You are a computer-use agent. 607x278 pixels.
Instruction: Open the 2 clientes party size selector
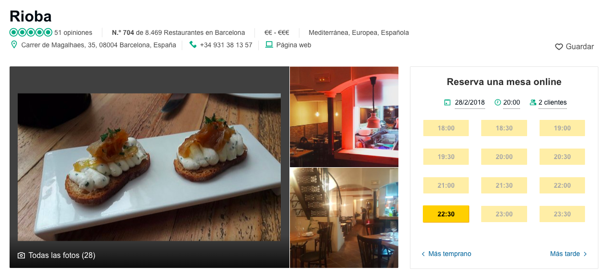[552, 103]
